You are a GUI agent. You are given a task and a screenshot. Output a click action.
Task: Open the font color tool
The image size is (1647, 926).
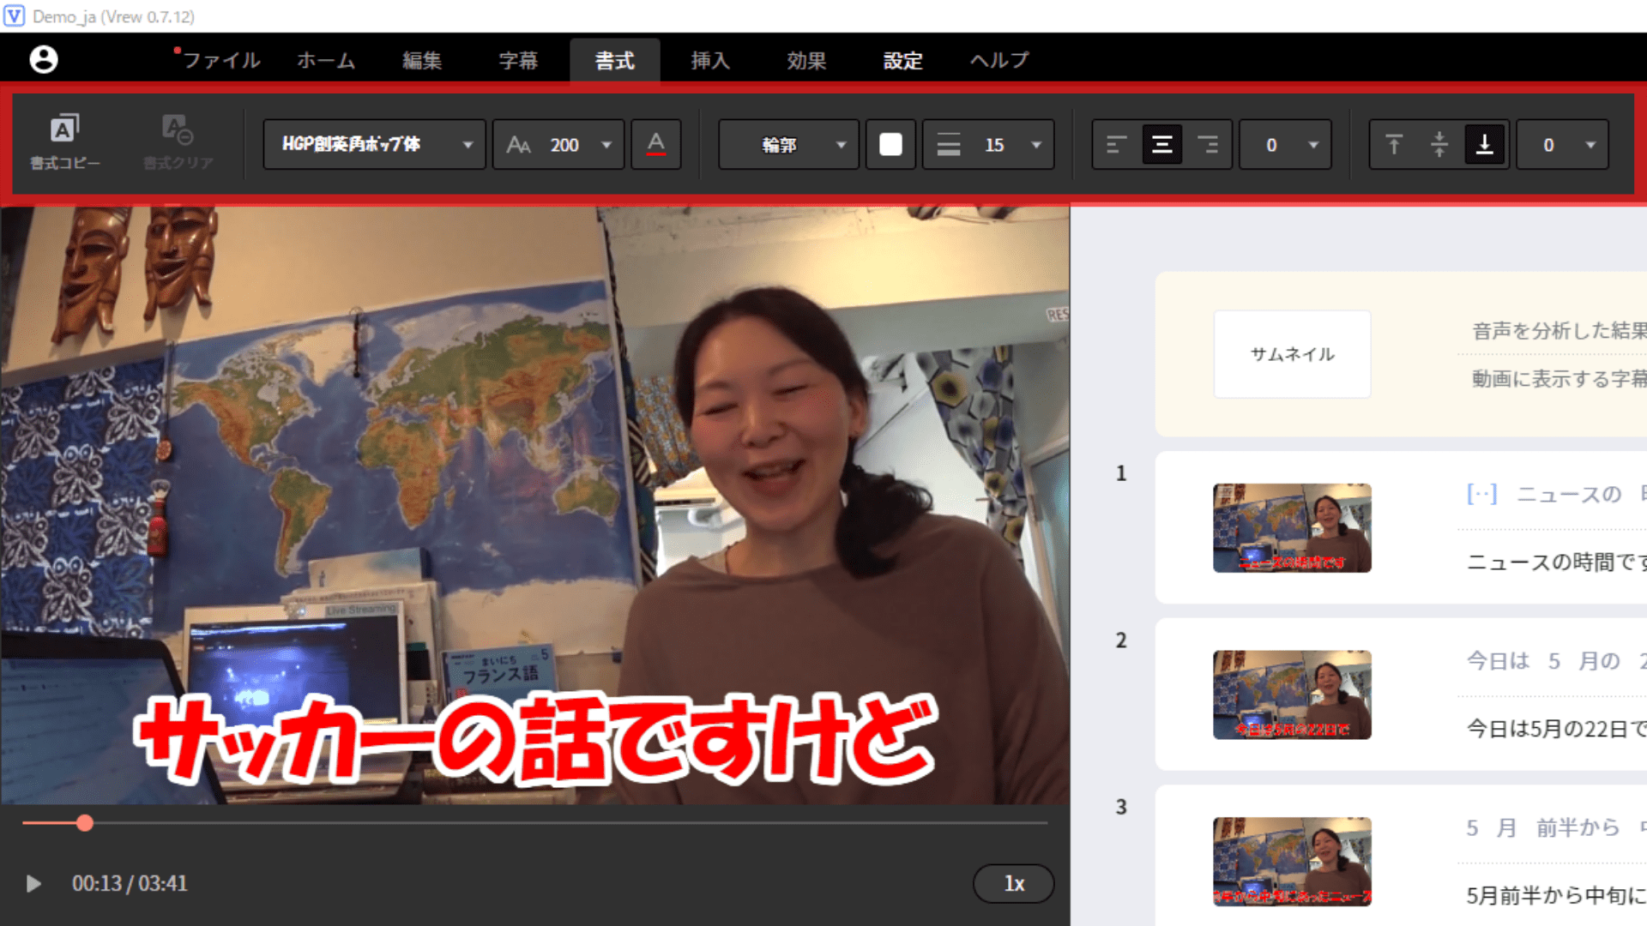[655, 144]
